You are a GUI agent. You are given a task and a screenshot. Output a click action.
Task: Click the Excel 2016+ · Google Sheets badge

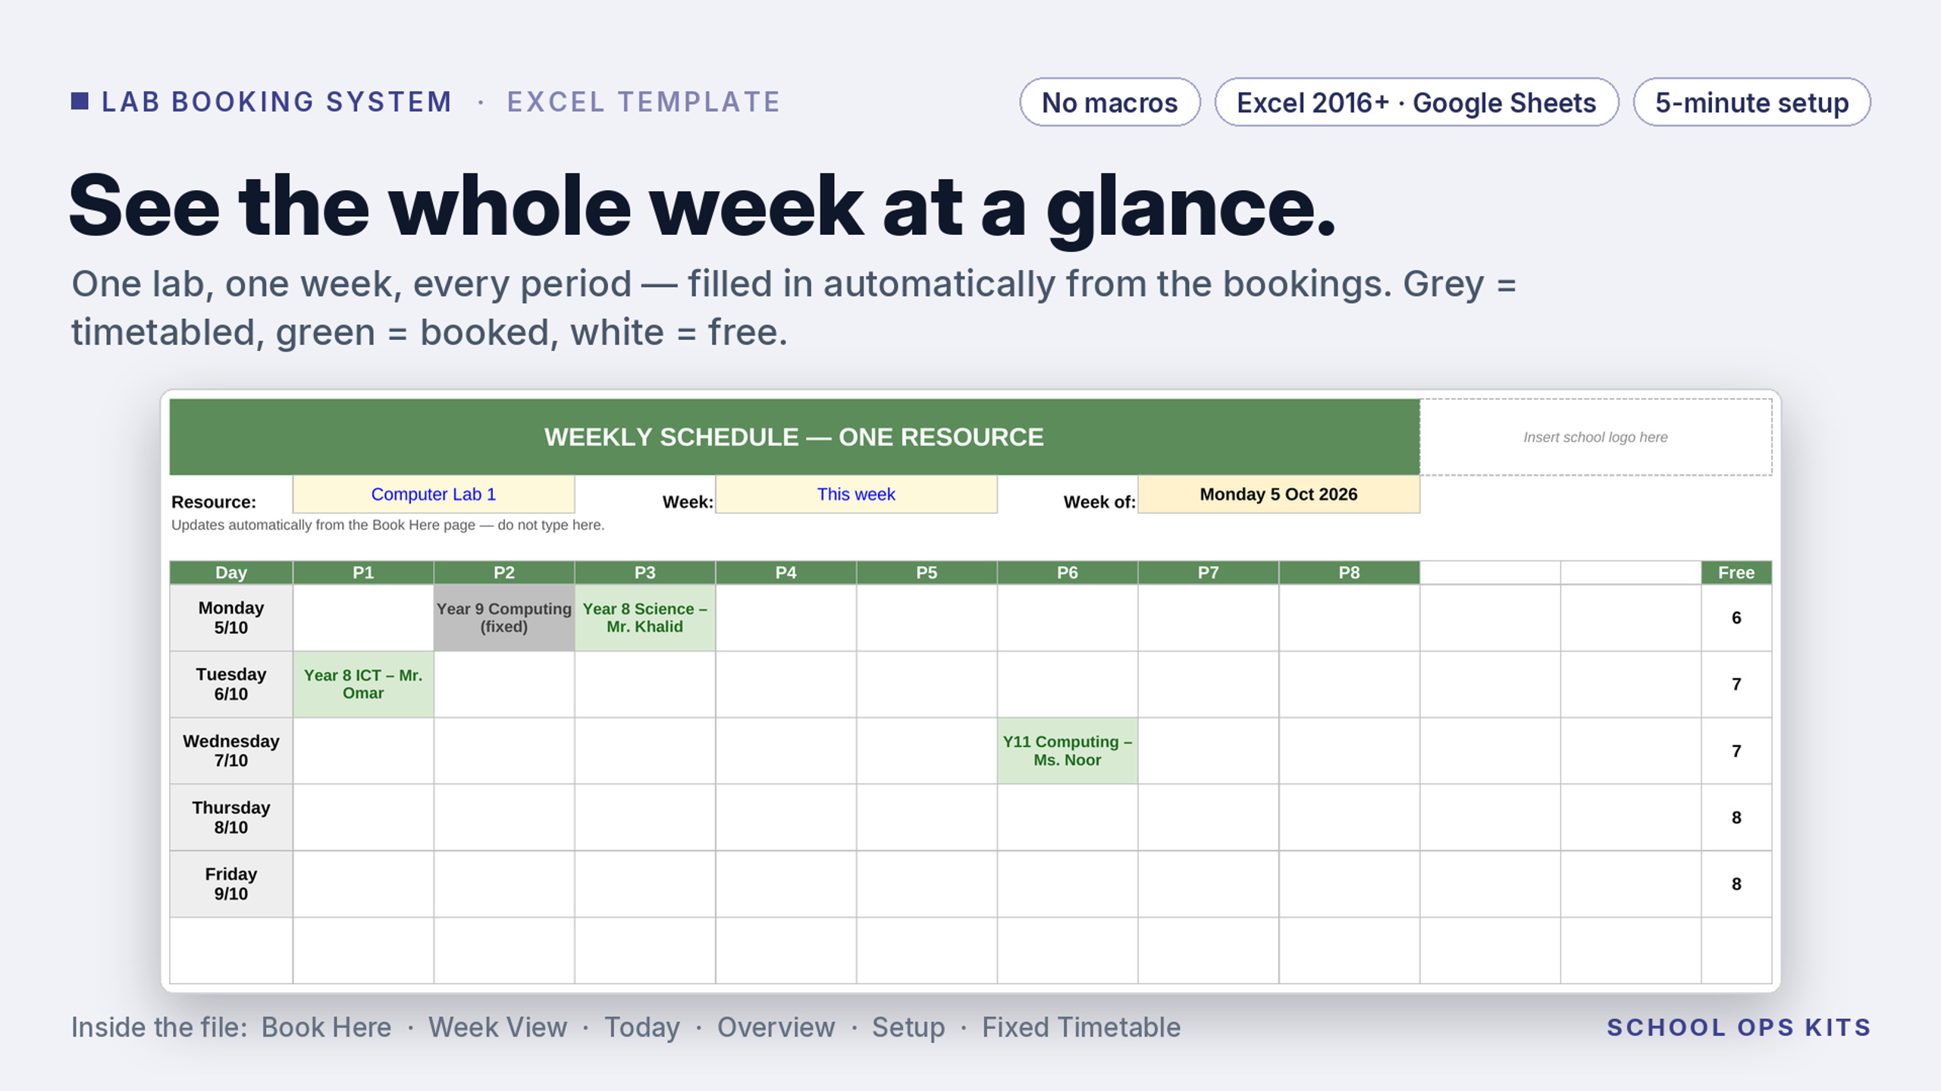pyautogui.click(x=1416, y=102)
